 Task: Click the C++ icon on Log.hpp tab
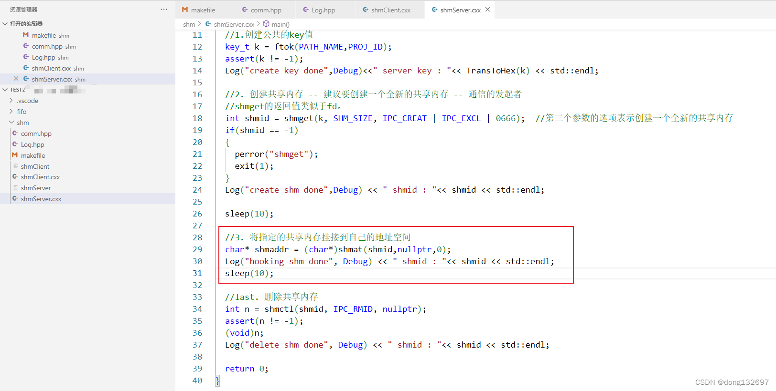(x=306, y=10)
